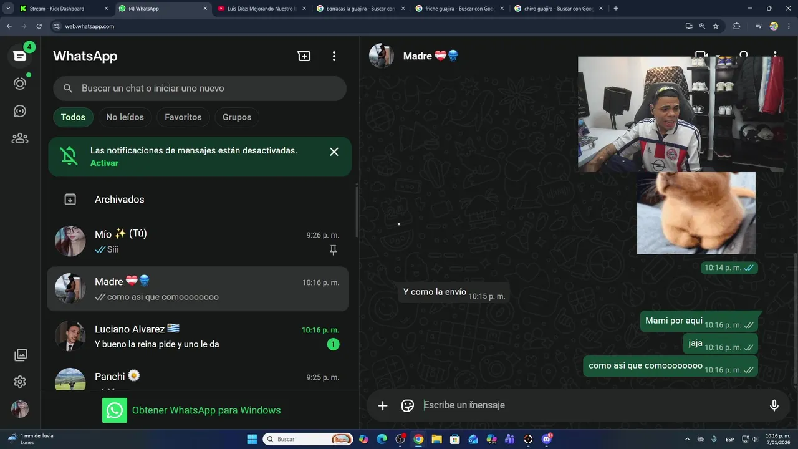Click 'como asi que comoooooooo' sent message

click(x=671, y=366)
